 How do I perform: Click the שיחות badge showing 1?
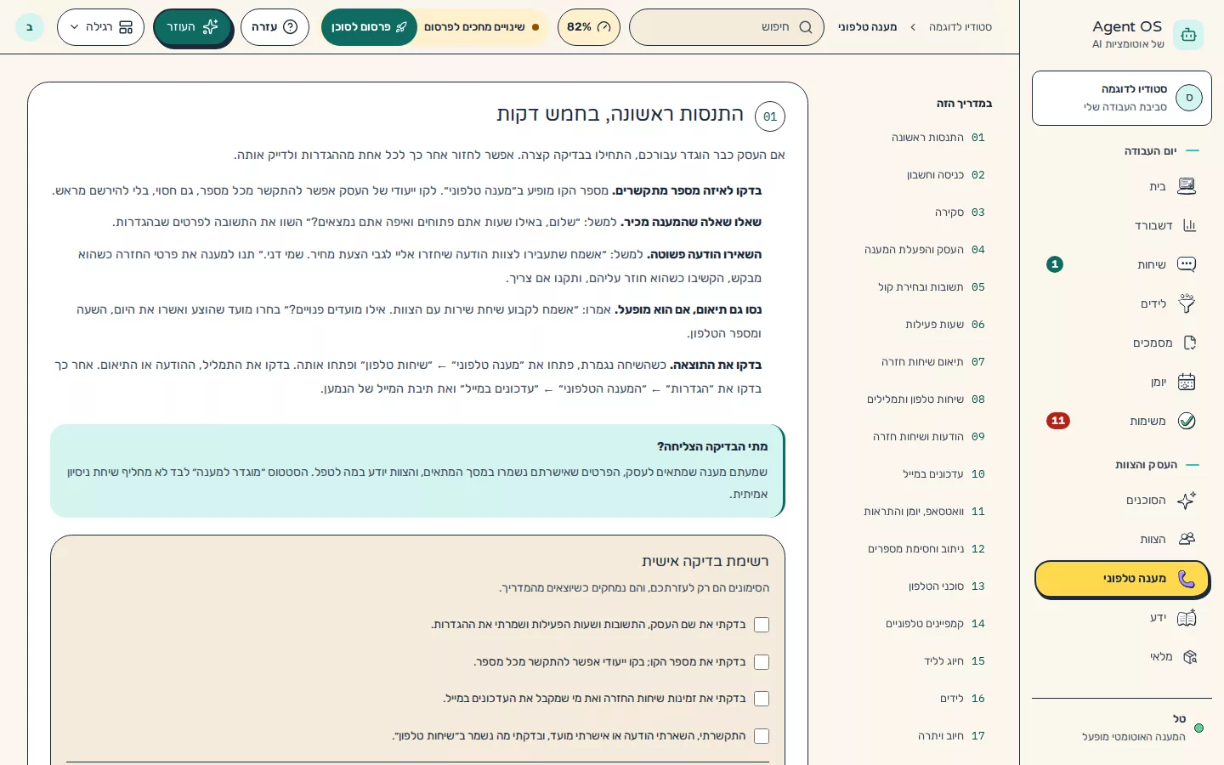(1055, 264)
